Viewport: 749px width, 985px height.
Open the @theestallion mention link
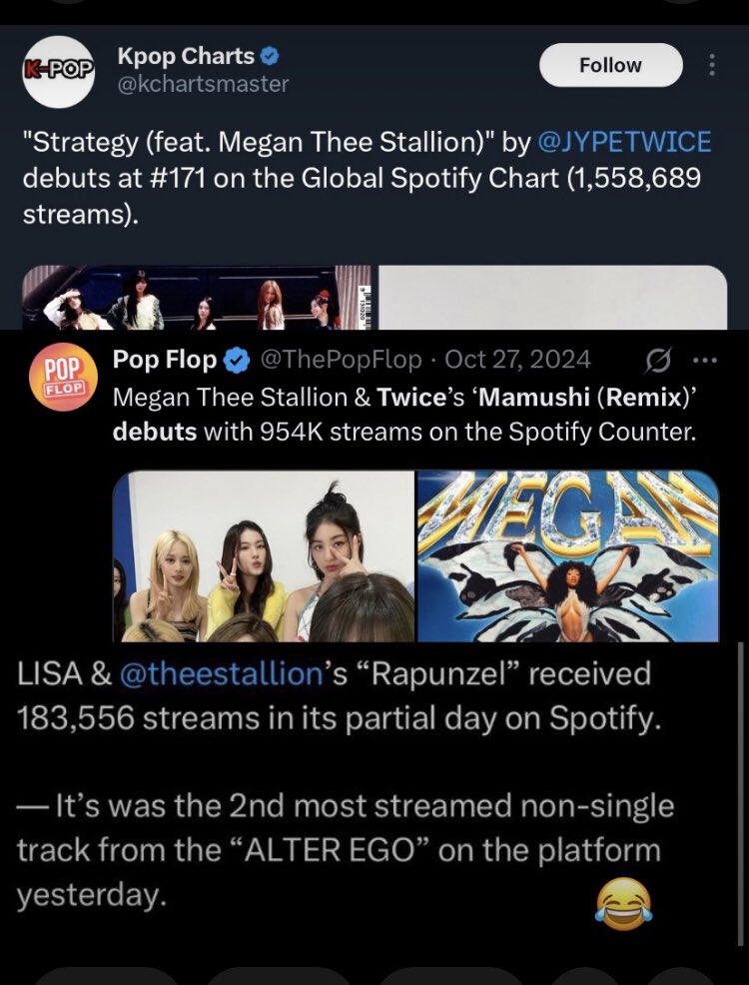(221, 674)
